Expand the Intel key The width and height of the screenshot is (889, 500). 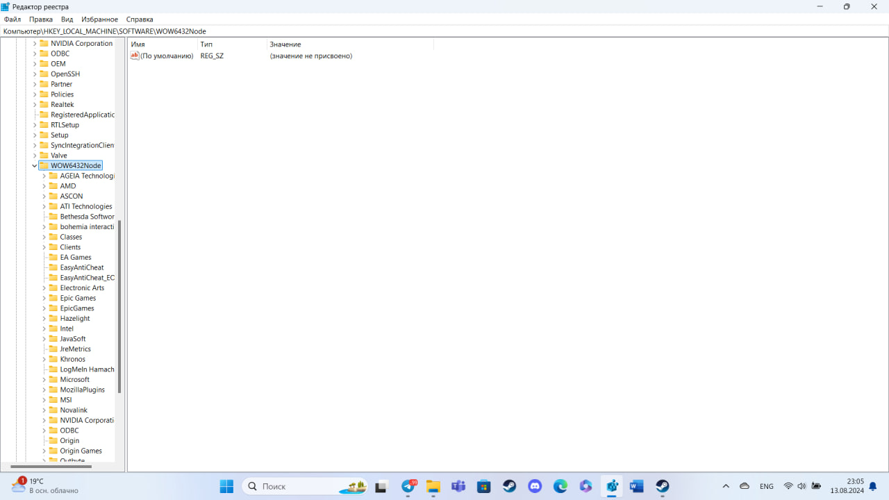pyautogui.click(x=44, y=328)
